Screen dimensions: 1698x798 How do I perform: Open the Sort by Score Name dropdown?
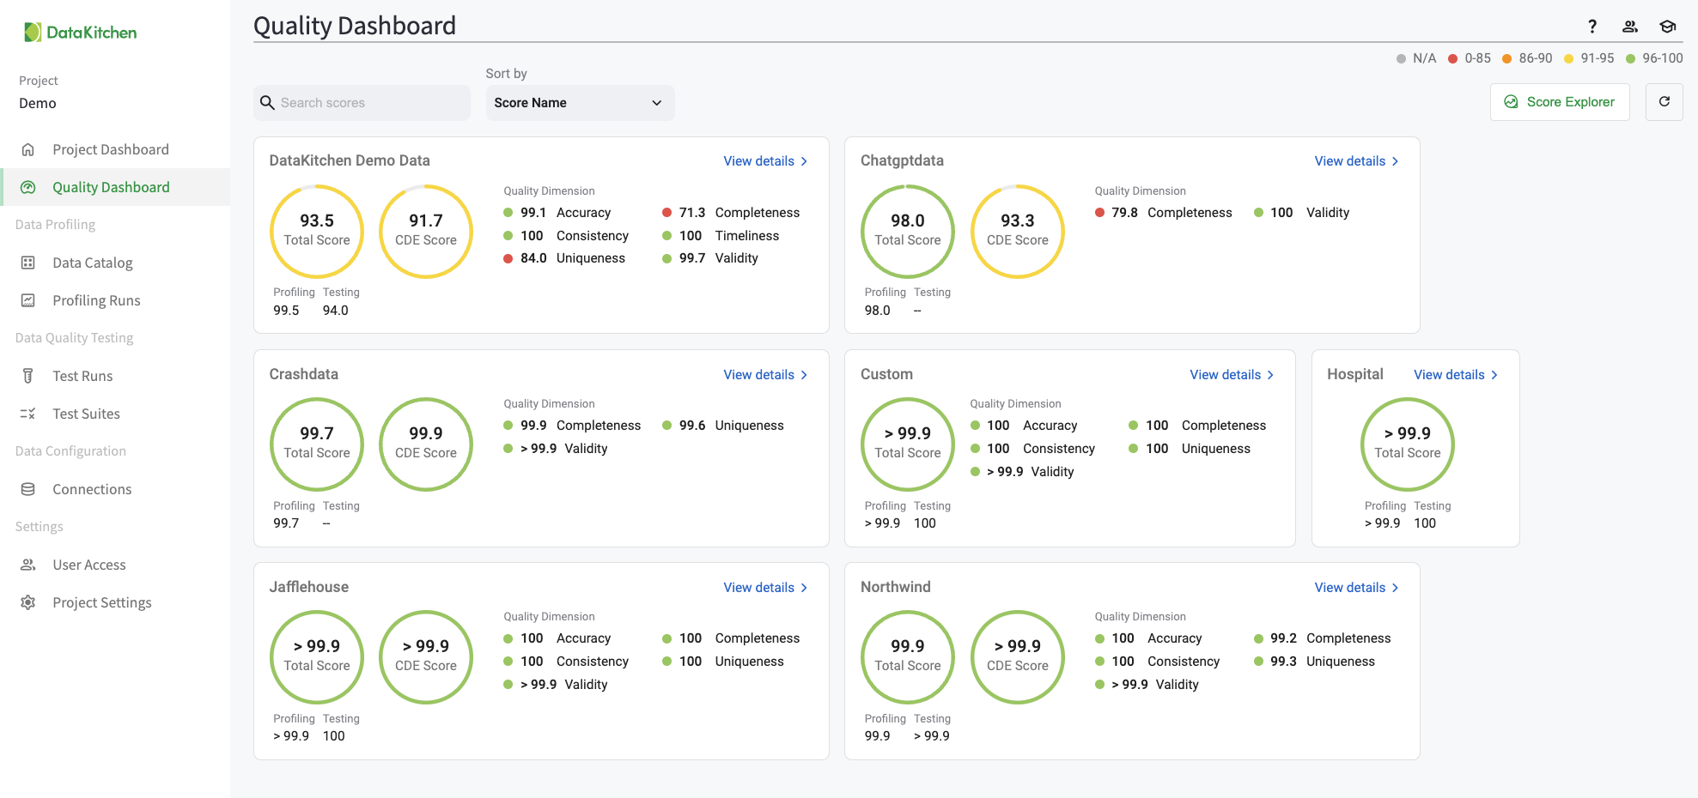coord(580,103)
